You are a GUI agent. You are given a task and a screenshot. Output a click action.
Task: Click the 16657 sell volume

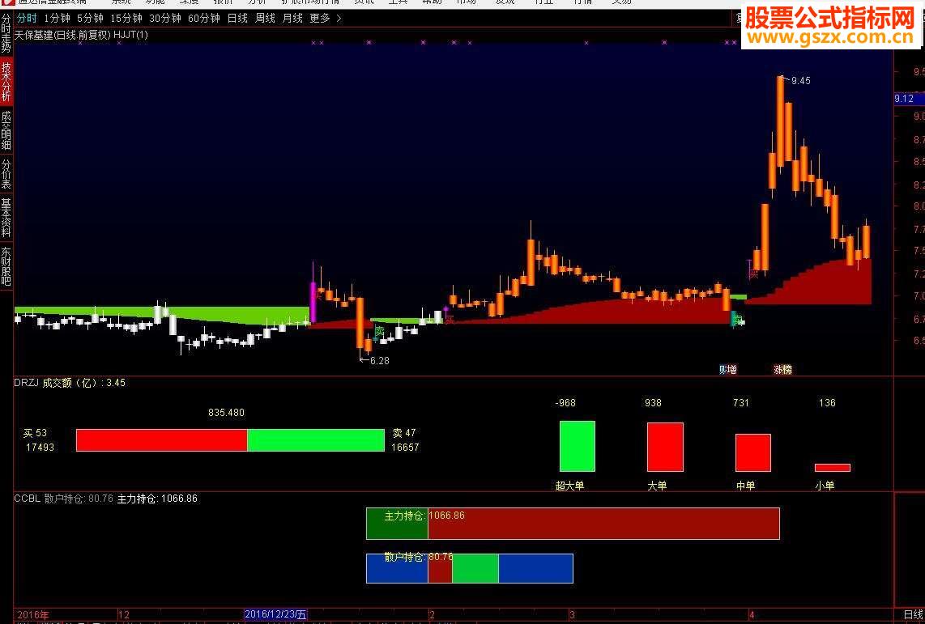click(405, 448)
